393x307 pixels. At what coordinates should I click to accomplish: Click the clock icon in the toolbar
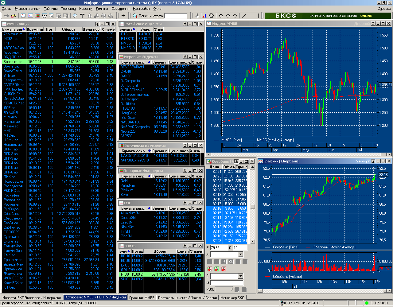click(211, 16)
